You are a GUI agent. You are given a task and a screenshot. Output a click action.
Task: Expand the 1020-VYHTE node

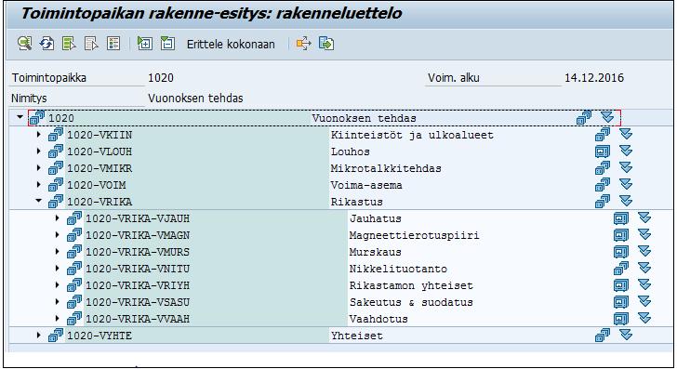point(39,336)
